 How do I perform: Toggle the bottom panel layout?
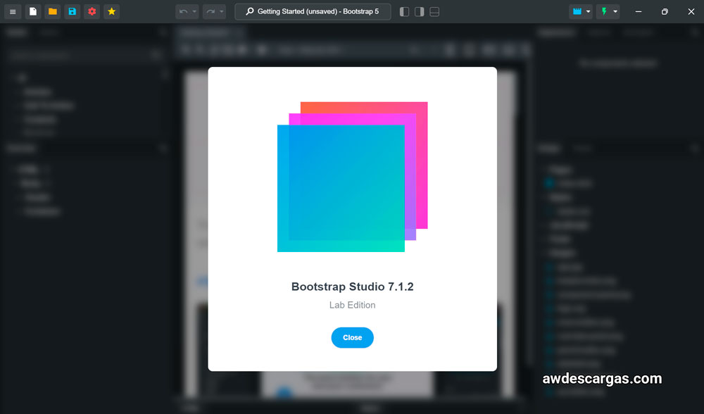434,12
